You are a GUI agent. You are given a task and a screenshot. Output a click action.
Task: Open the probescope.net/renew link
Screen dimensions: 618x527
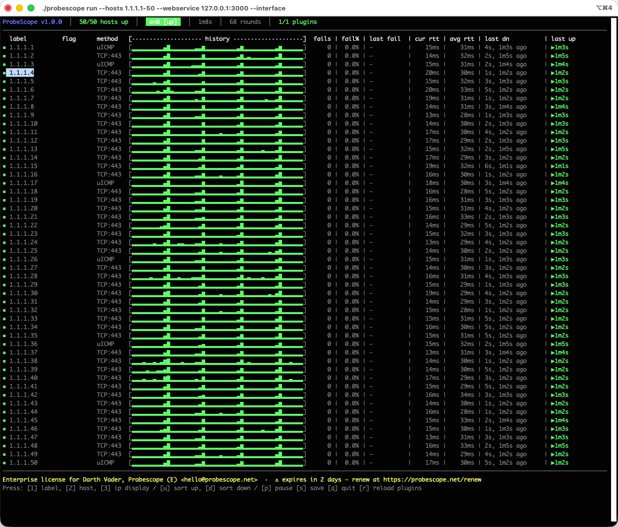(x=432, y=480)
